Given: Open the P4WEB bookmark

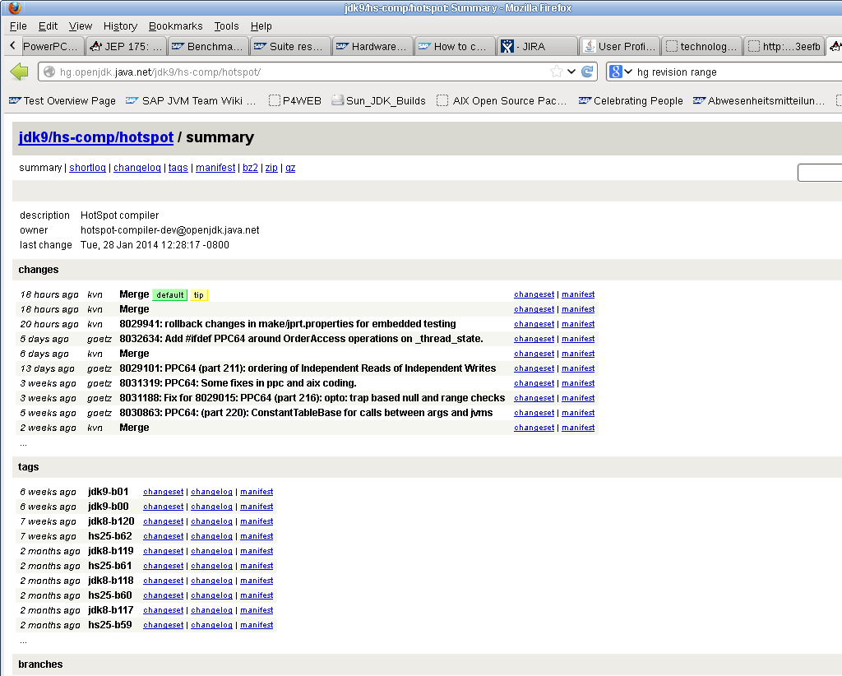Looking at the screenshot, I should [295, 101].
